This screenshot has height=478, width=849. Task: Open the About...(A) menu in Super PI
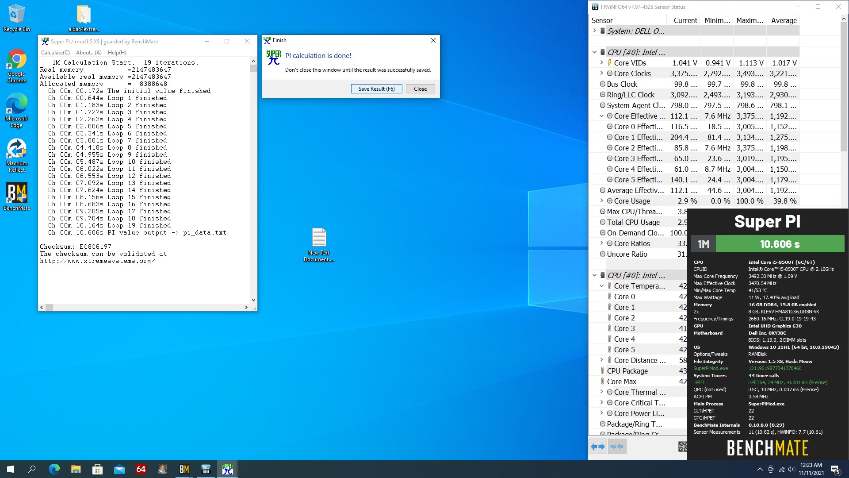[89, 52]
